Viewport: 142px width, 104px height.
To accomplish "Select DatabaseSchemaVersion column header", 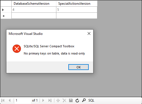I will tap(34, 4).
